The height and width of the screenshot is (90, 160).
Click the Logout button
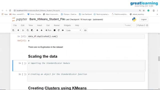[144, 19]
